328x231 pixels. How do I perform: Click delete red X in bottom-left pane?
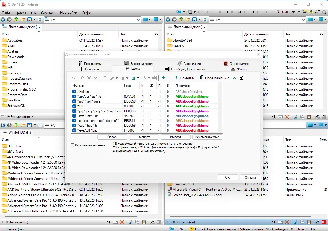click(122, 222)
